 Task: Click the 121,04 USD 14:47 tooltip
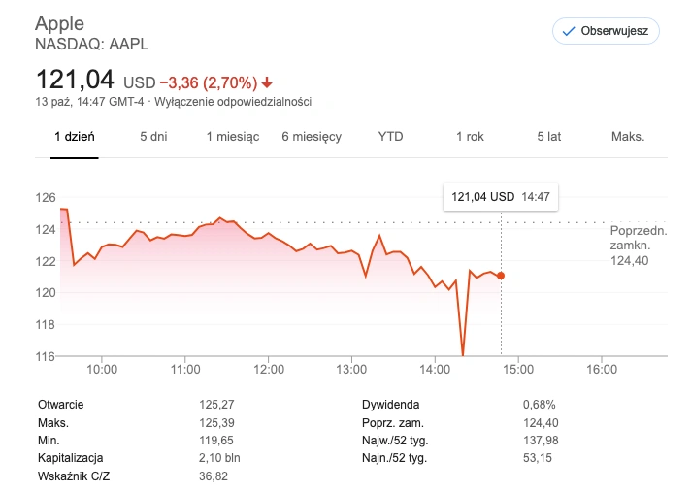(501, 196)
